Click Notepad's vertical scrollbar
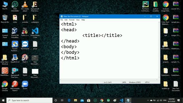The image size is (183, 103). 159,50
